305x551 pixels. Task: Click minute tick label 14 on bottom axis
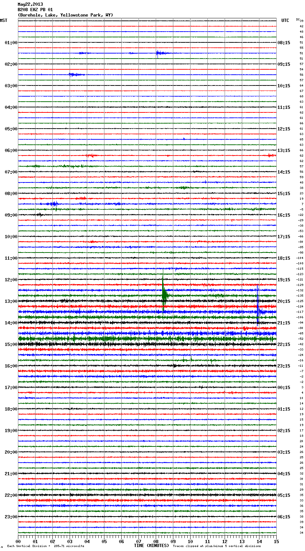coord(259,541)
